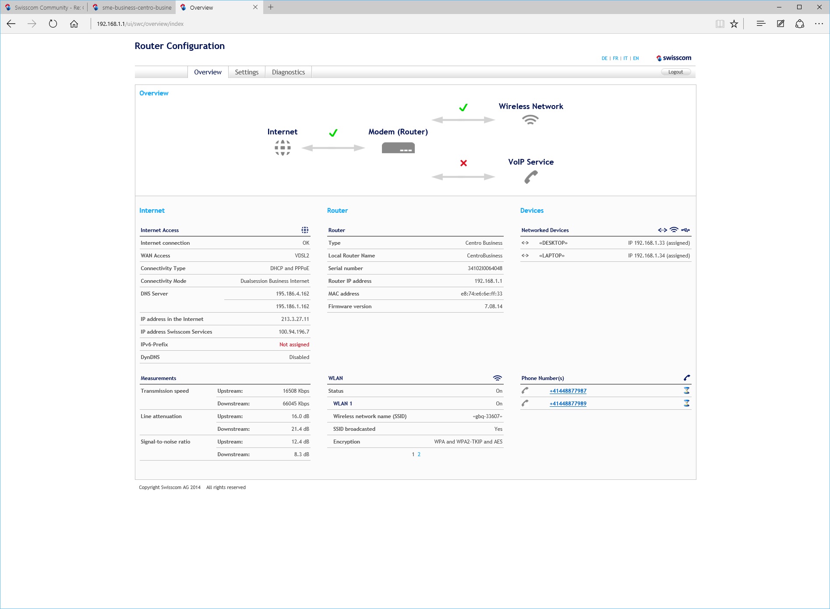Open the Edge Hub panel
Viewport: 830px width, 609px height.
761,24
